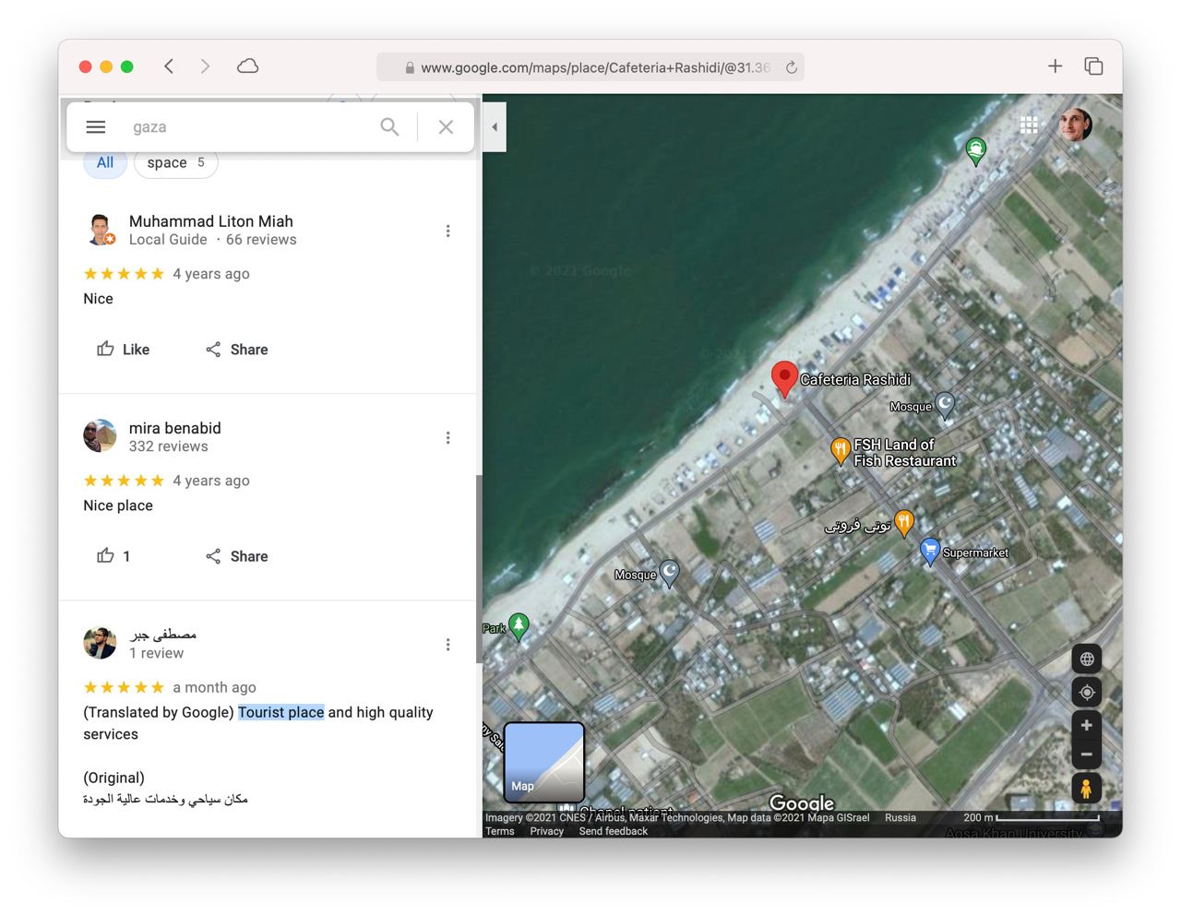Click the توتي فروتي restaurant pin
This screenshot has width=1181, height=915.
click(904, 524)
